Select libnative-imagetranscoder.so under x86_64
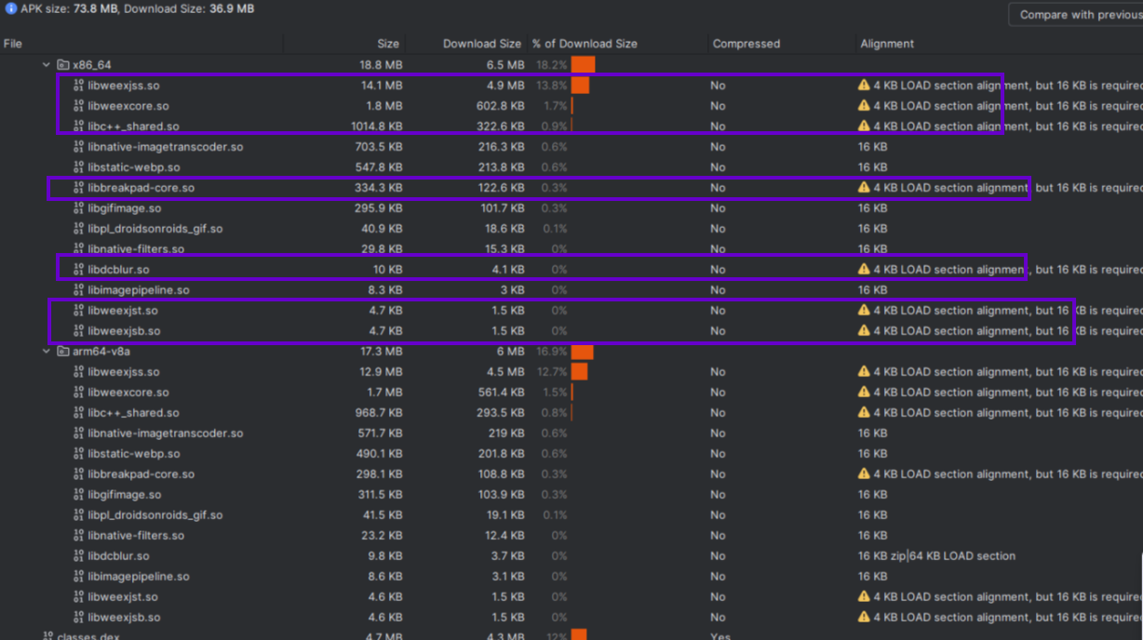Screen dimensions: 1143x640 tap(165, 147)
